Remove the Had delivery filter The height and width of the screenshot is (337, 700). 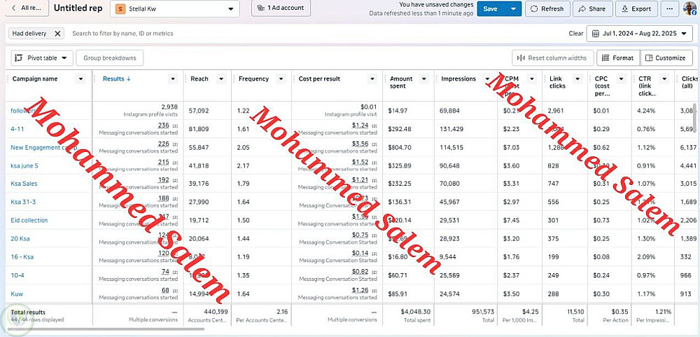pos(57,34)
